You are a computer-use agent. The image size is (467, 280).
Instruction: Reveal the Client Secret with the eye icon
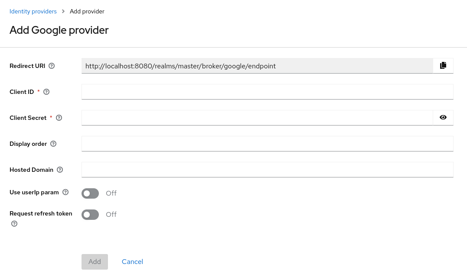[443, 117]
